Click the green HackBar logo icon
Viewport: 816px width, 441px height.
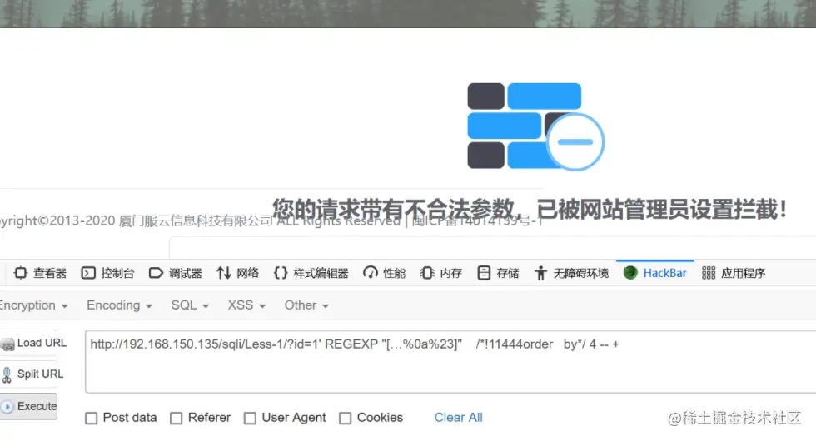coord(630,273)
